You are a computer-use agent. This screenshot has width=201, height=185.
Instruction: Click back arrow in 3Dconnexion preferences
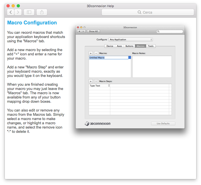coord(79,31)
